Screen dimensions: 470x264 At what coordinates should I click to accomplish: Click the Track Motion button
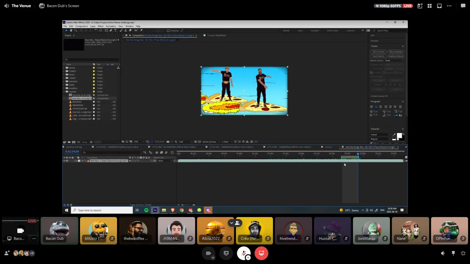click(378, 56)
